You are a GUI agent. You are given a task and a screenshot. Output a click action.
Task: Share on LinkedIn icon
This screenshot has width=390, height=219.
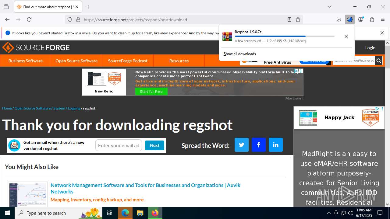[276, 145]
